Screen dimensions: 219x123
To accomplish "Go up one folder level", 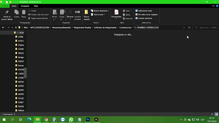I will [x=16, y=28].
